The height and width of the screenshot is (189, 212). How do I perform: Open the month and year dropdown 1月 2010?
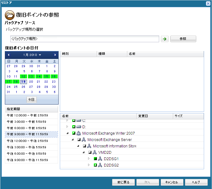click(32, 55)
